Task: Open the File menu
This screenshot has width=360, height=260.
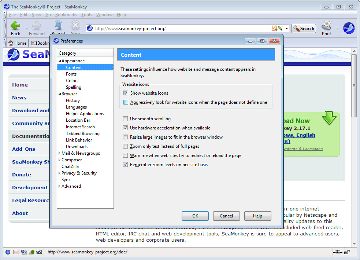Action: (12, 15)
